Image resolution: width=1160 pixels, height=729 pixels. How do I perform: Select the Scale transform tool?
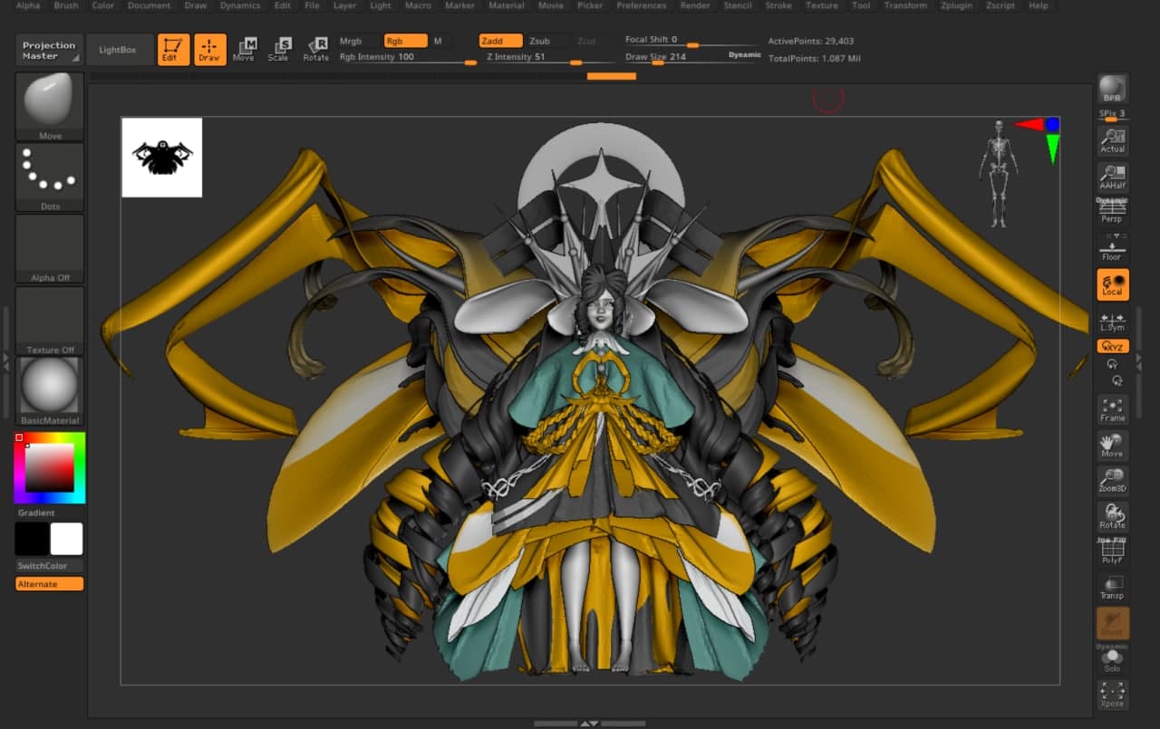(x=278, y=49)
